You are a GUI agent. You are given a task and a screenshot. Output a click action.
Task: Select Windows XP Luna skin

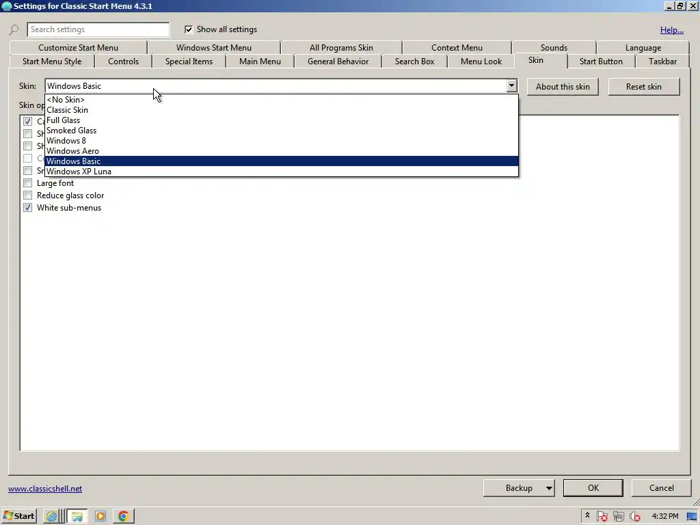point(282,172)
